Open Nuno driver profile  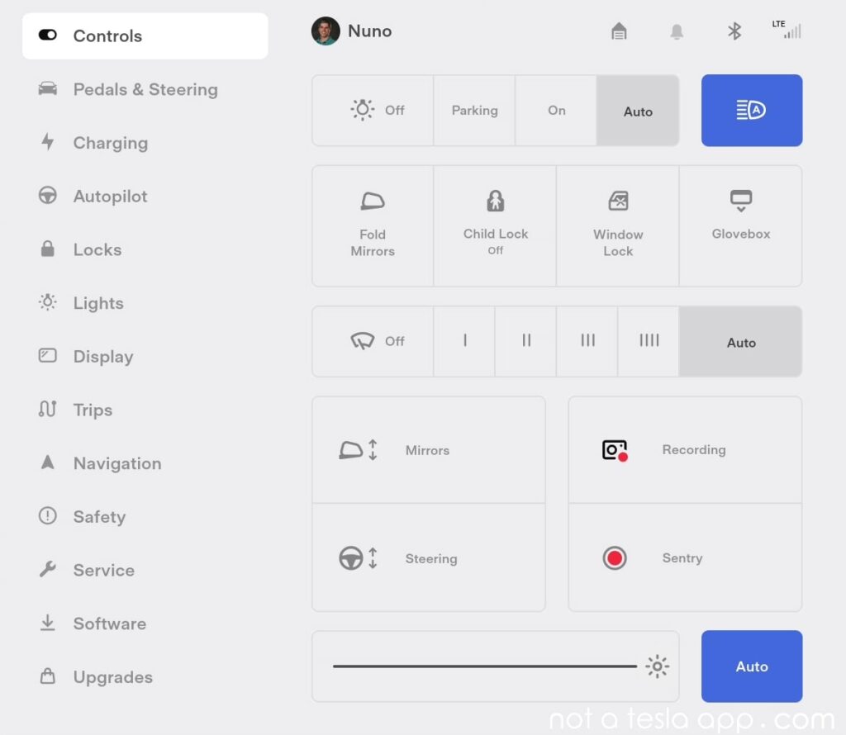tap(353, 31)
